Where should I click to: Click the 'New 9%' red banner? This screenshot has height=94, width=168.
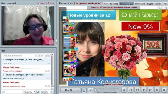point(140,27)
